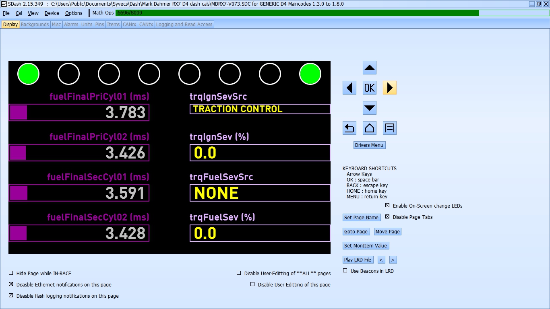This screenshot has height=309, width=550.
Task: Click the first green LED indicator
Action: point(28,74)
